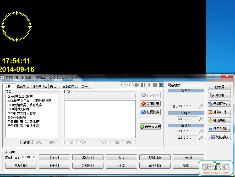Select 08-09赛季CBA联赛 in the 赛会 list
The width and height of the screenshot is (235, 177).
point(20,97)
